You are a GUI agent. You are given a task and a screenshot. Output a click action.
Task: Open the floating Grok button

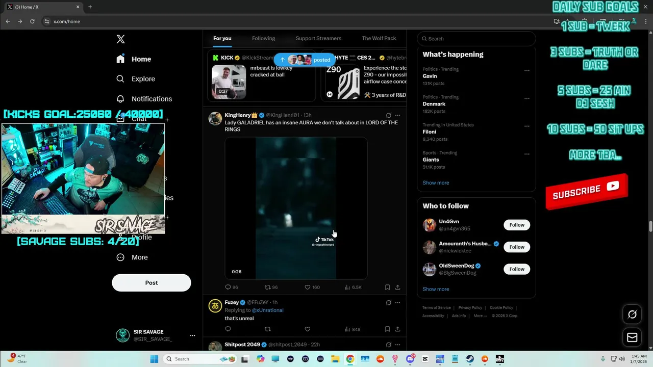click(632, 314)
